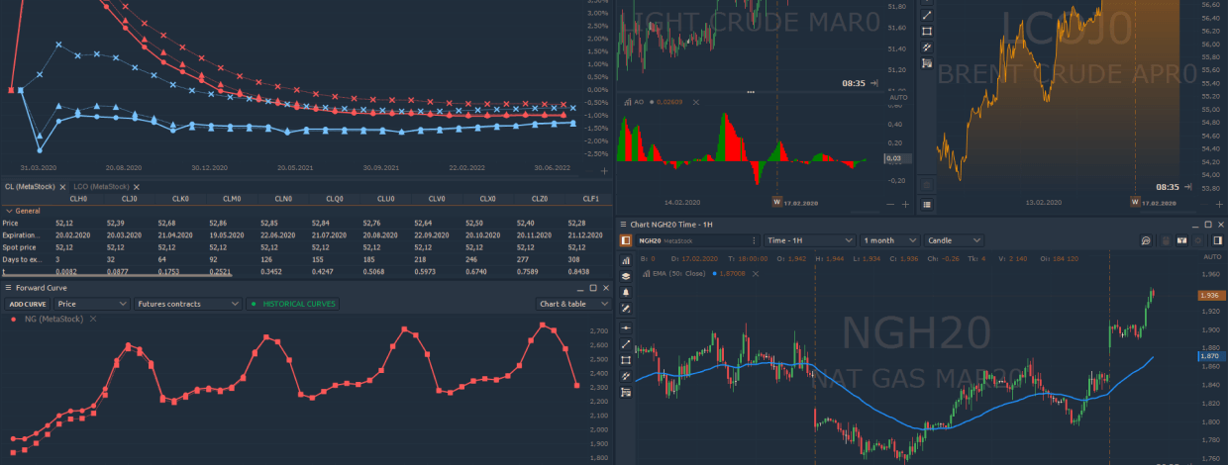Click W week marker on AO time axis

776,202
